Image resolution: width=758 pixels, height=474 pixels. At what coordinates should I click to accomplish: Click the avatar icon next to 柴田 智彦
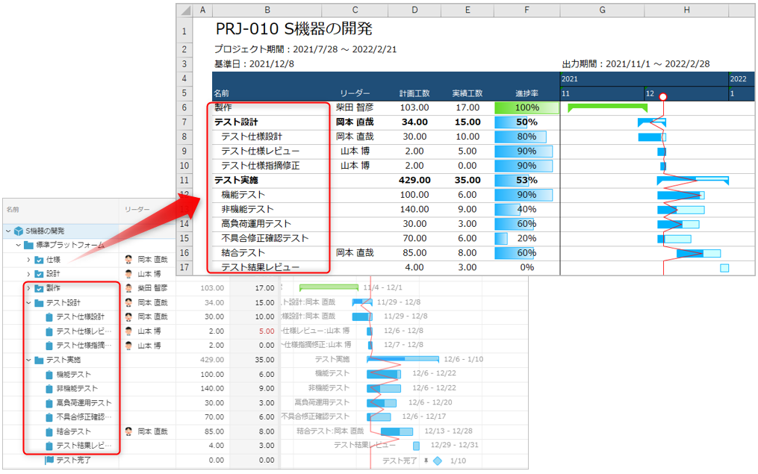tap(129, 288)
